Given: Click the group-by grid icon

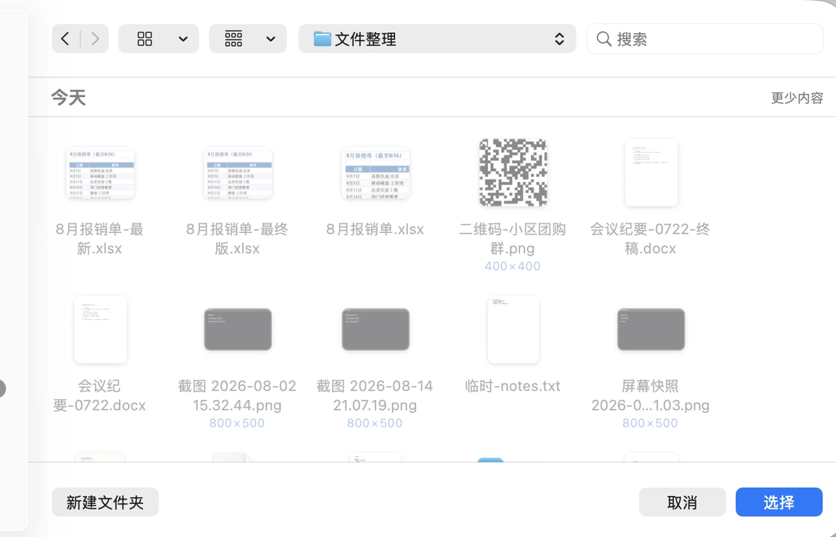Looking at the screenshot, I should coord(233,39).
